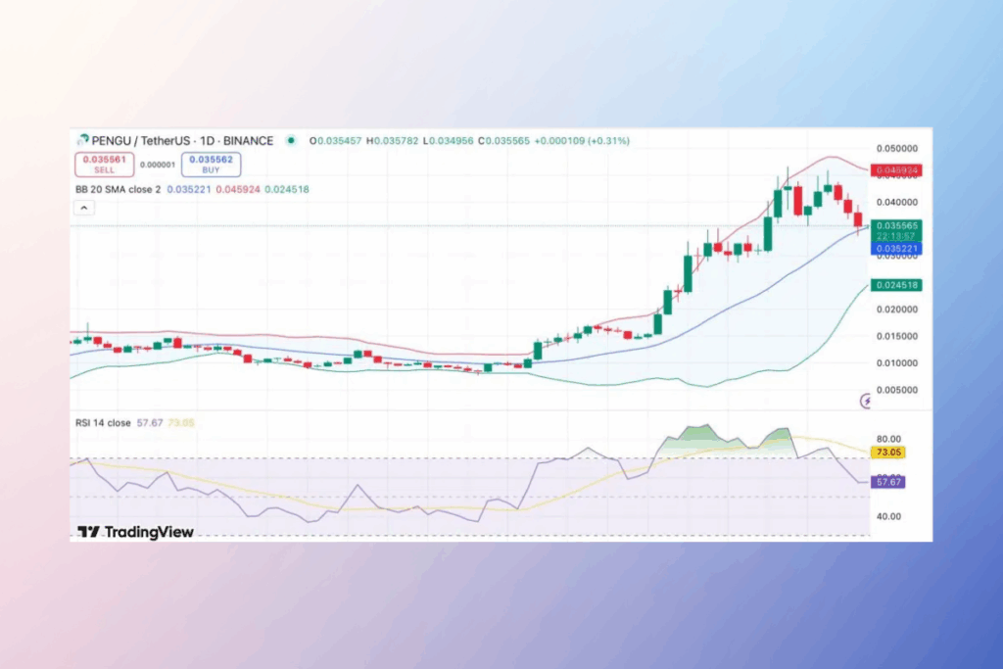Click the purple lightning bolt icon
This screenshot has height=669, width=1003.
pos(866,400)
